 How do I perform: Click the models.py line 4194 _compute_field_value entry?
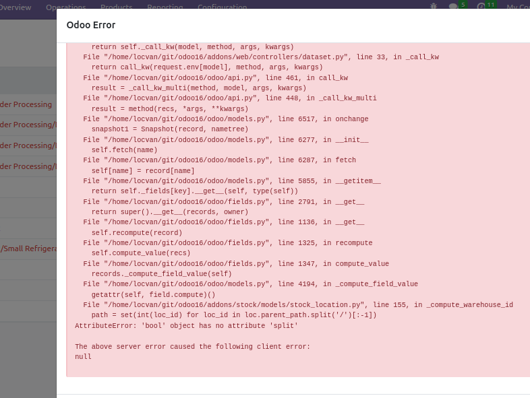[250, 284]
